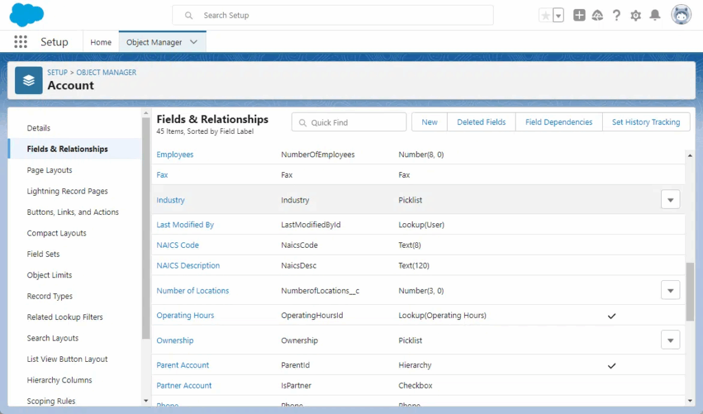703x414 pixels.
Task: Click the Salesforce cloud logo
Action: click(x=27, y=15)
